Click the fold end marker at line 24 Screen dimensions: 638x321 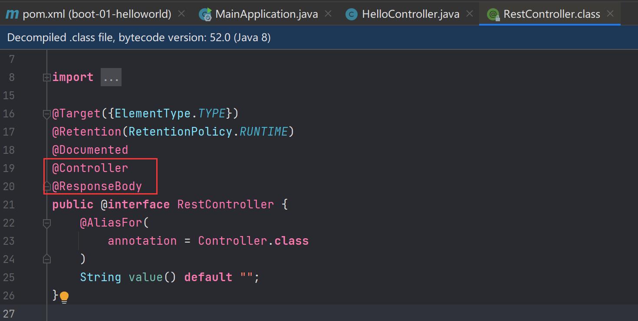coord(46,259)
